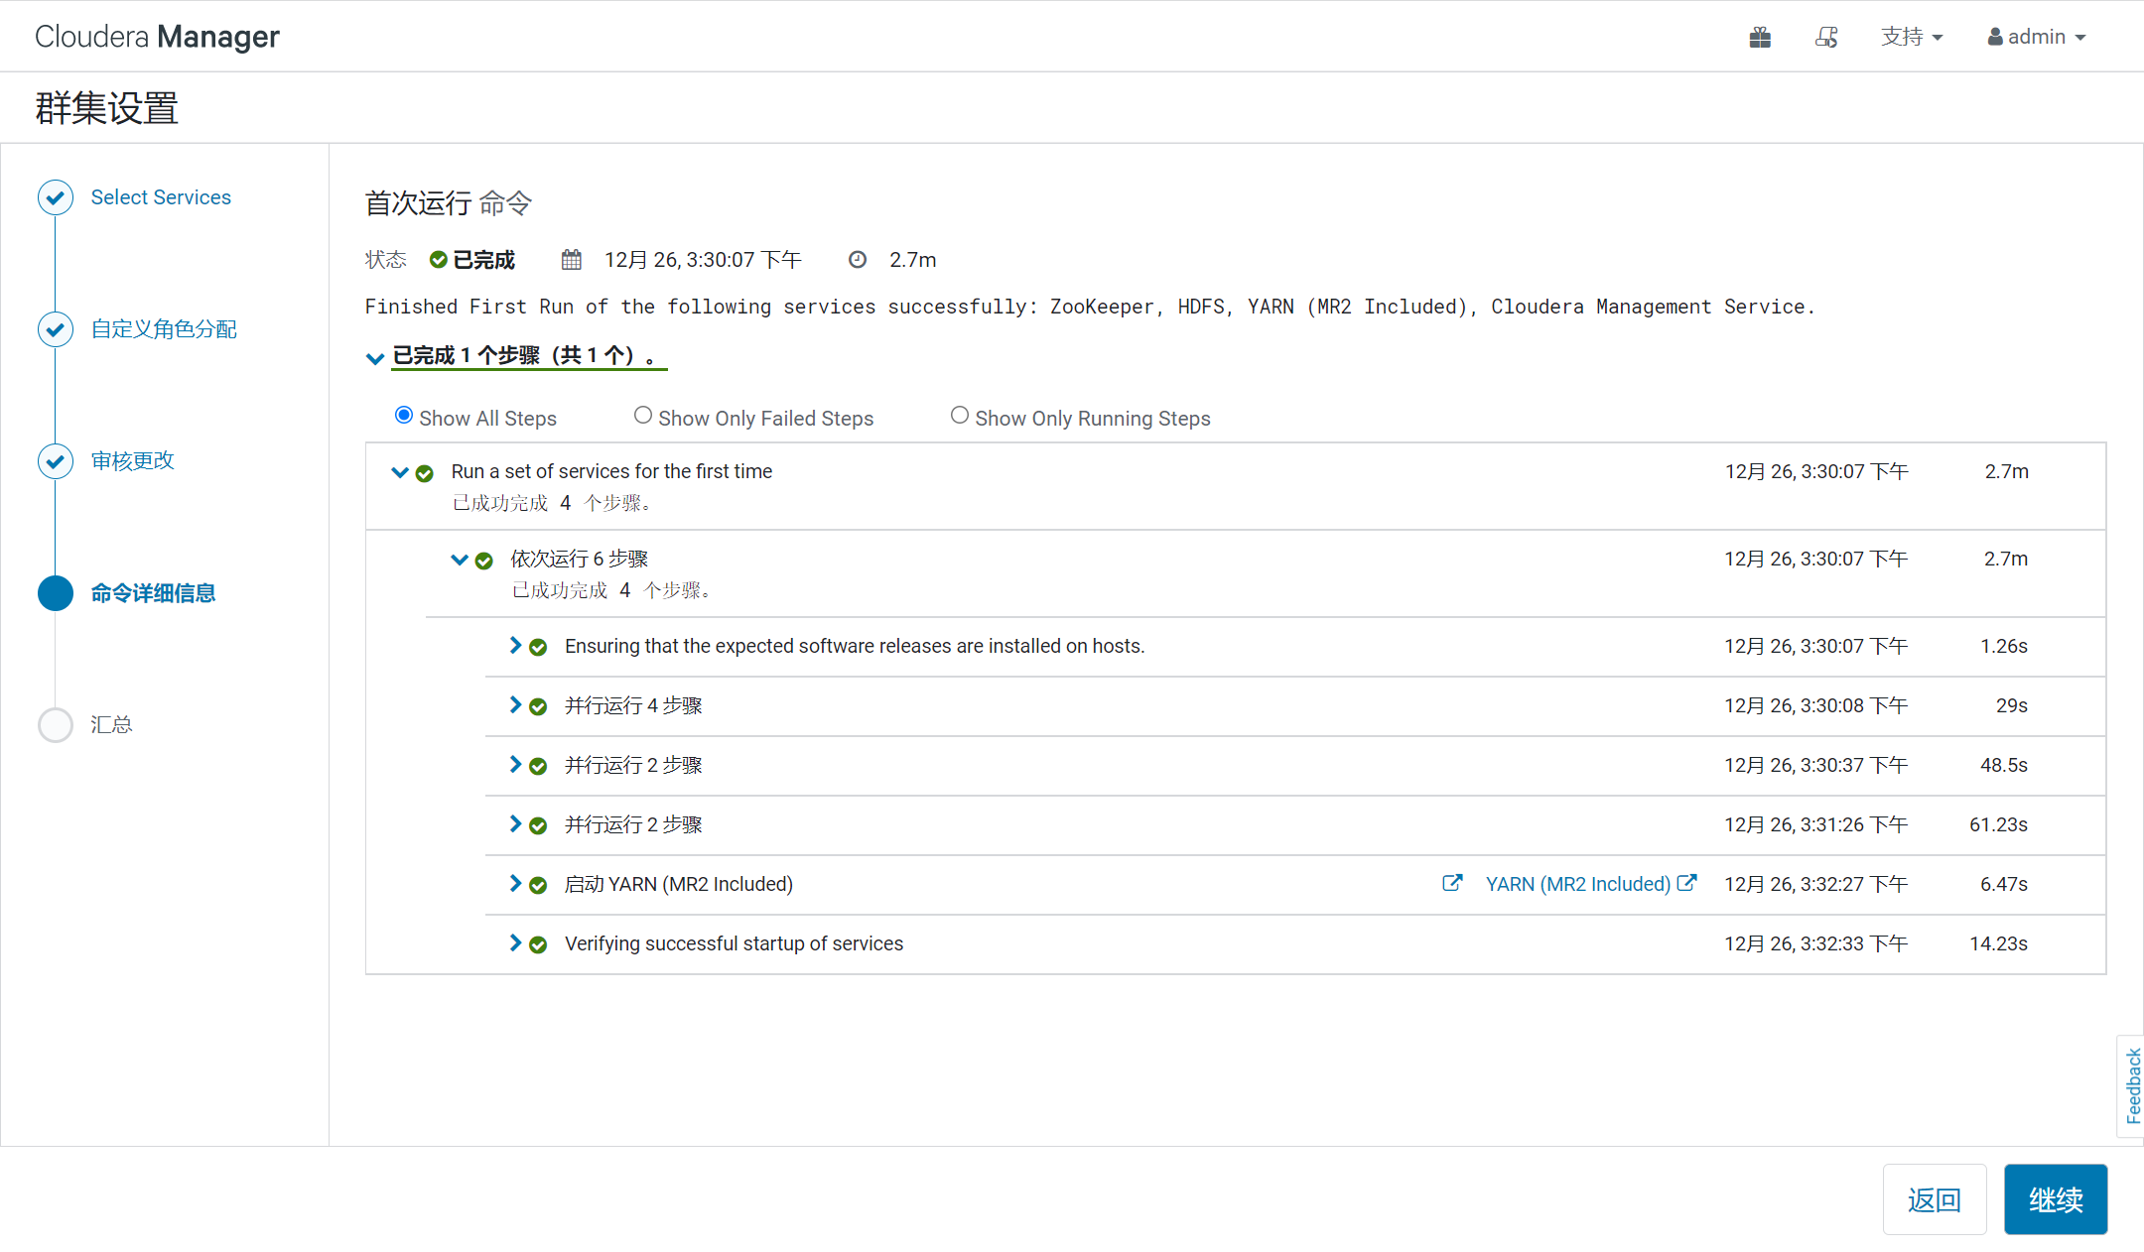The height and width of the screenshot is (1252, 2144).
Task: Click the Select Services step checkmark circle
Action: [x=56, y=197]
